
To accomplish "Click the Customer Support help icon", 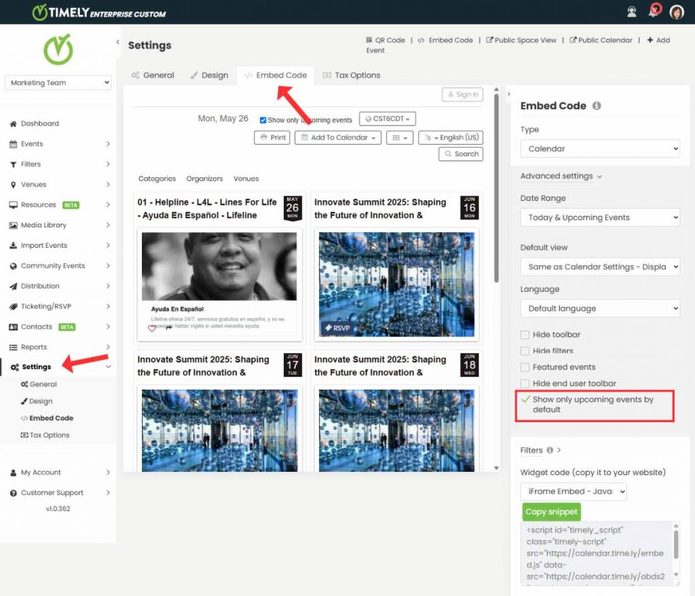I will click(14, 493).
